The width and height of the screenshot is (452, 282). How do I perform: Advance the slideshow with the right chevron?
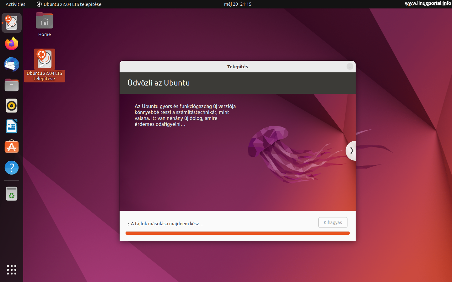[351, 150]
